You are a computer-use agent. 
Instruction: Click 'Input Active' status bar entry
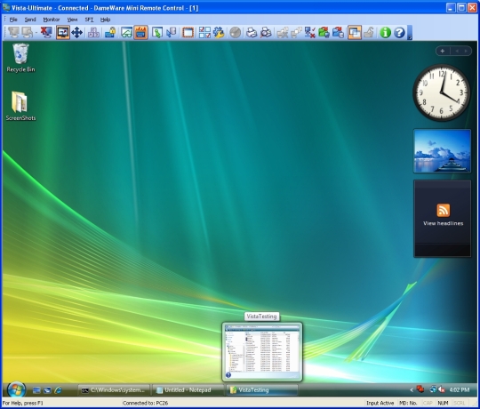tap(380, 403)
